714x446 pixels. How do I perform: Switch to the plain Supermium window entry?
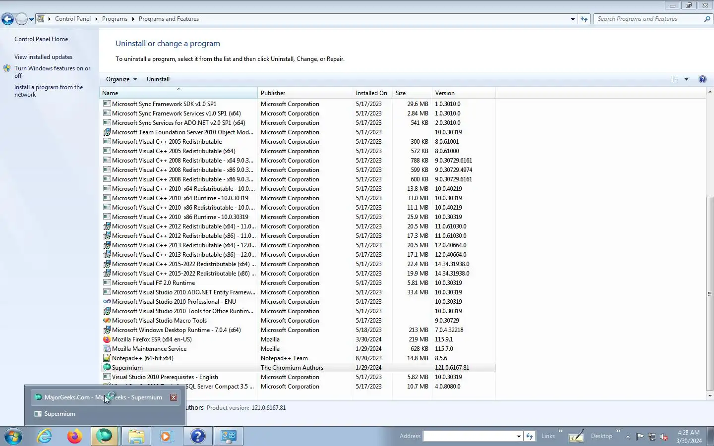[105, 414]
